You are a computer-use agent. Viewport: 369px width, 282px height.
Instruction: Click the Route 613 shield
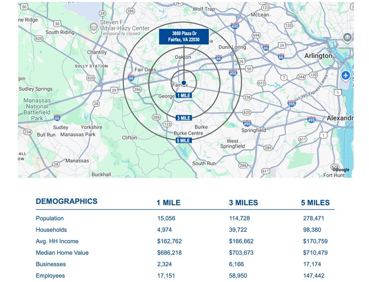tap(262, 83)
